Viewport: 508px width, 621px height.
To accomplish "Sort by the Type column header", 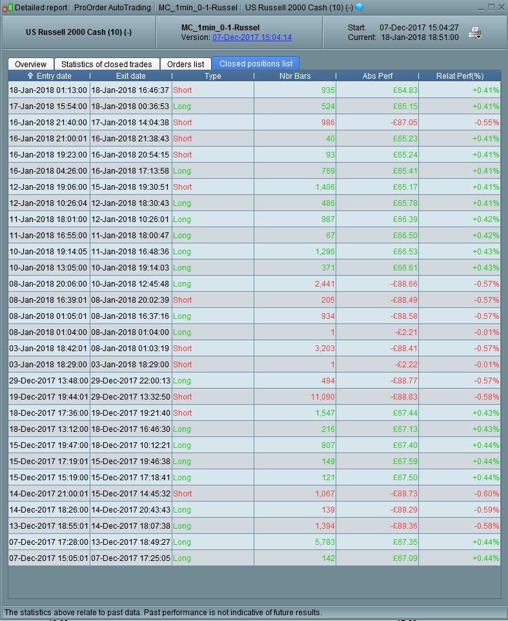I will pyautogui.click(x=212, y=76).
